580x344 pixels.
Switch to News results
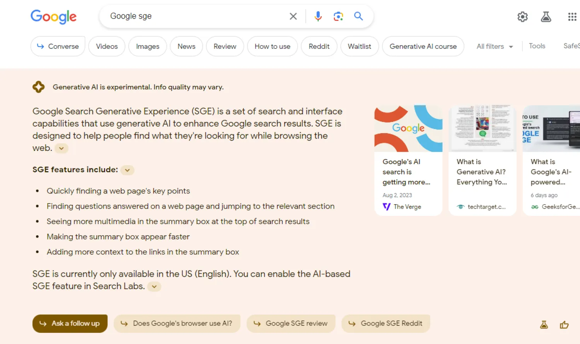(186, 46)
